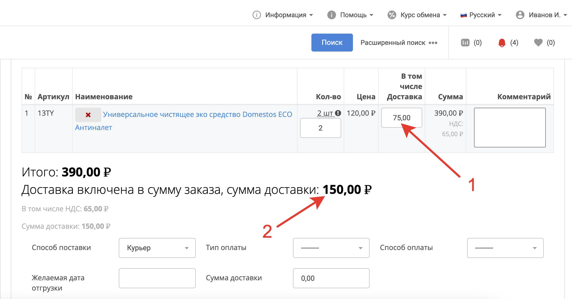Image resolution: width=572 pixels, height=299 pixels.
Task: Expand the Тип оплаты dropdown
Action: click(331, 248)
